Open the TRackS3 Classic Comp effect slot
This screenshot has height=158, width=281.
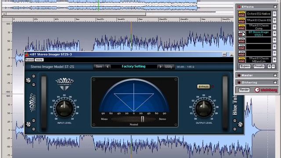pyautogui.click(x=259, y=27)
